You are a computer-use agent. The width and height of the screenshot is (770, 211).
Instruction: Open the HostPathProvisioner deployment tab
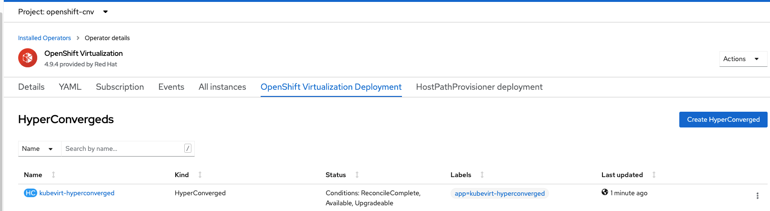coord(479,87)
